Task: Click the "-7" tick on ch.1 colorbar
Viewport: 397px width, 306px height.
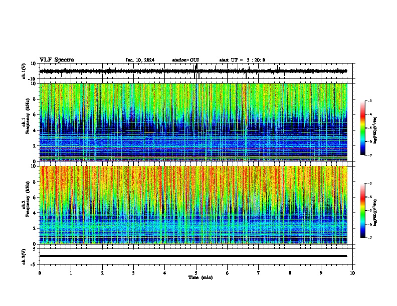Action: point(369,155)
